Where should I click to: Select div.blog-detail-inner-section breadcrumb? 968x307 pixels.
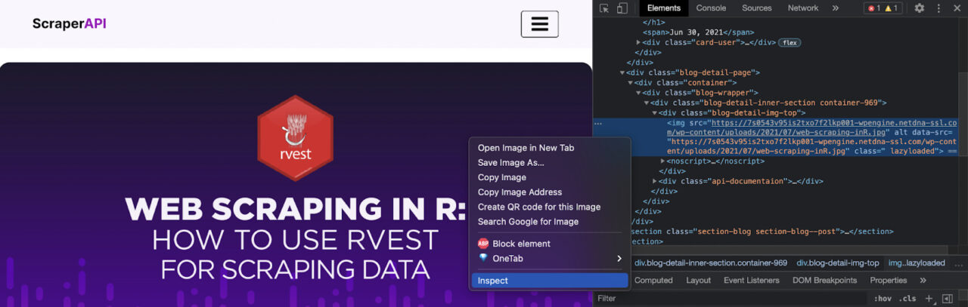(x=711, y=263)
